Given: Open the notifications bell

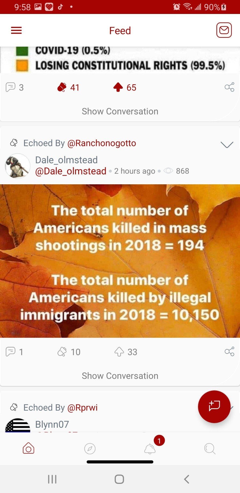Looking at the screenshot, I should (150, 449).
